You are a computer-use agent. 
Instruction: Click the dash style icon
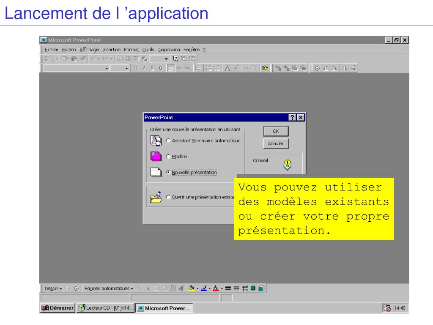coord(236,288)
